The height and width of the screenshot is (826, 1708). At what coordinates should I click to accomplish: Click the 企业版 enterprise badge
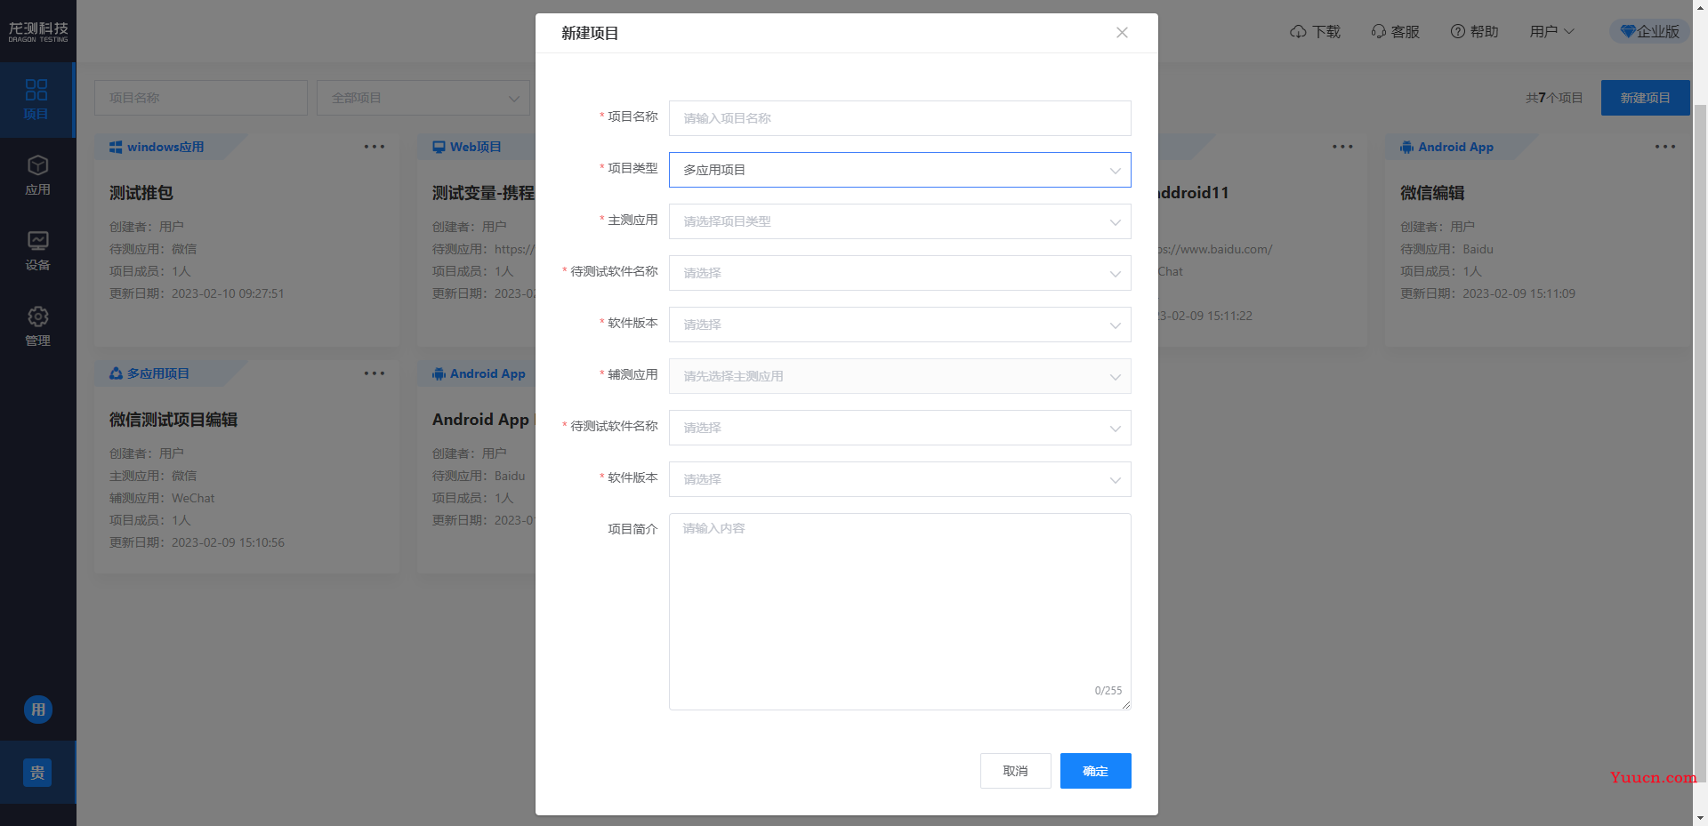click(x=1649, y=32)
